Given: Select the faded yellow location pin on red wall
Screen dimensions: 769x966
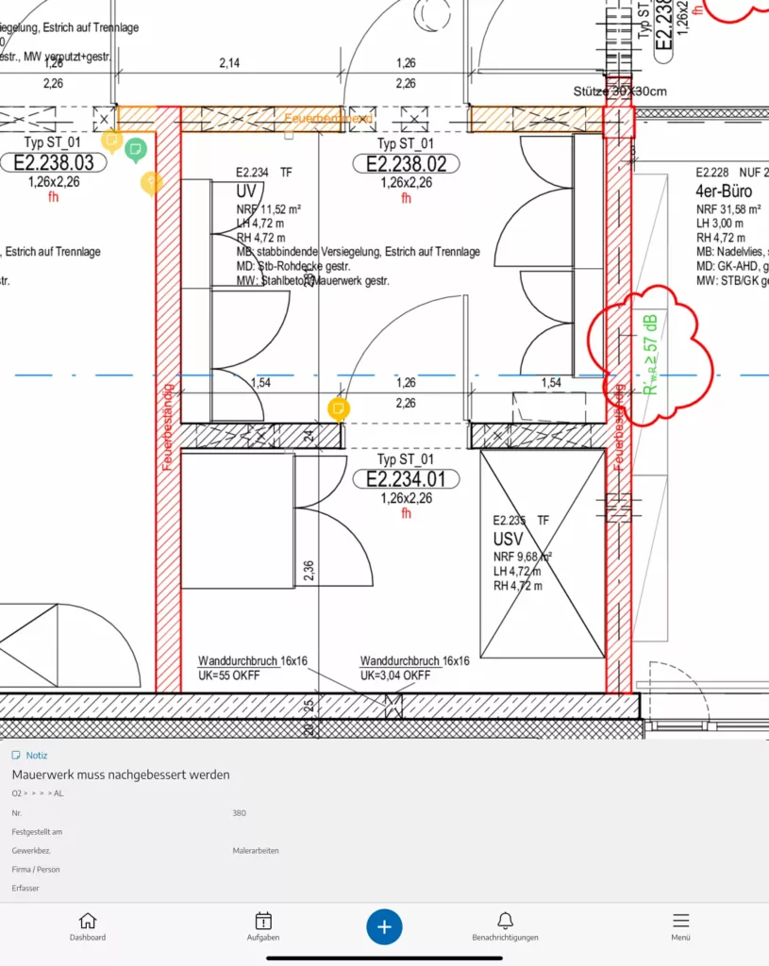Looking at the screenshot, I should pos(152,184).
